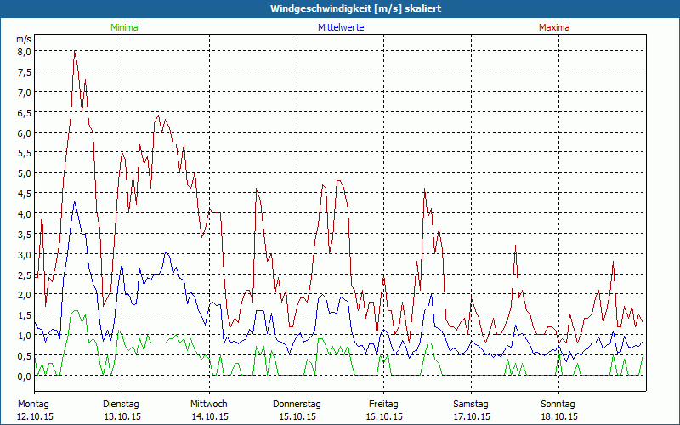This screenshot has width=680, height=425.
Task: Click the Maxima legend label
Action: [554, 27]
